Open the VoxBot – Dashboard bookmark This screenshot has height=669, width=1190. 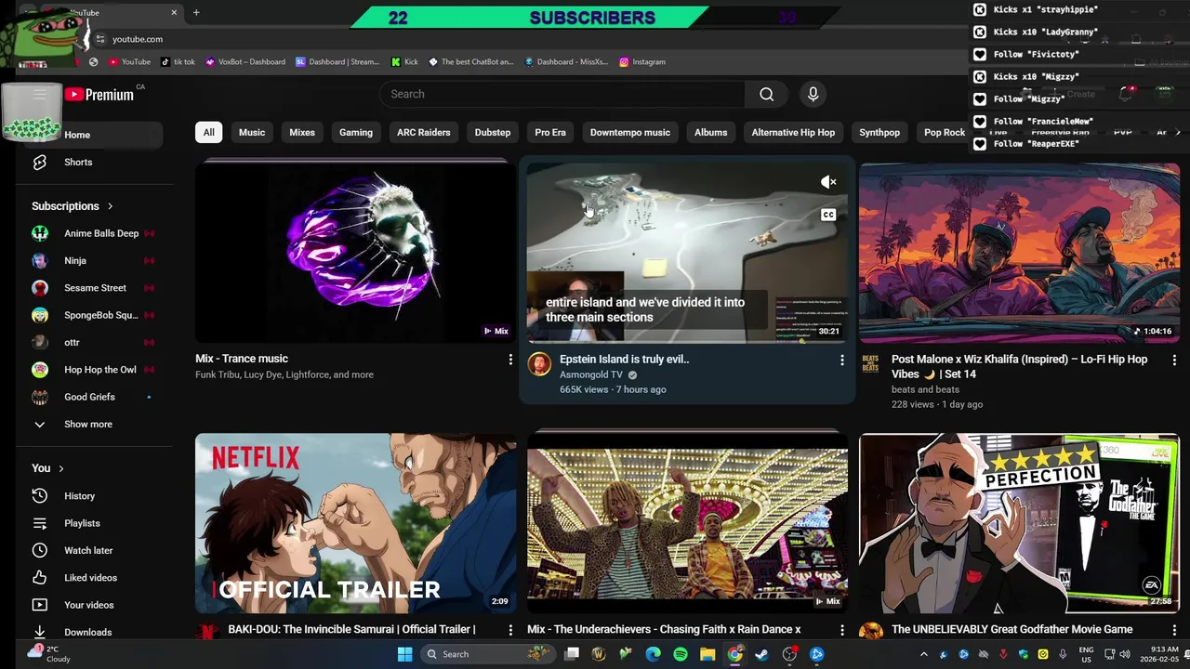(x=245, y=61)
